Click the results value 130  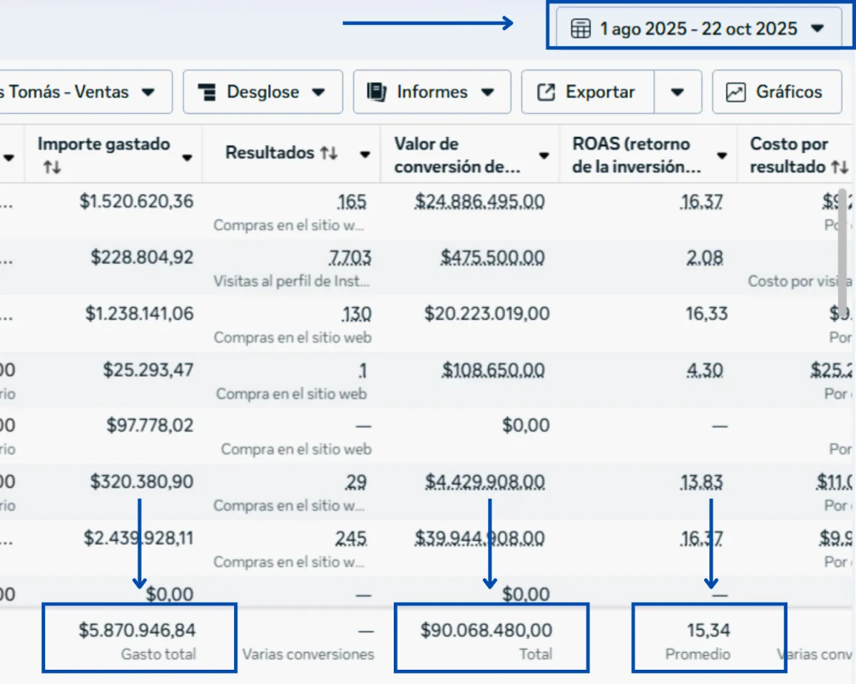click(356, 313)
